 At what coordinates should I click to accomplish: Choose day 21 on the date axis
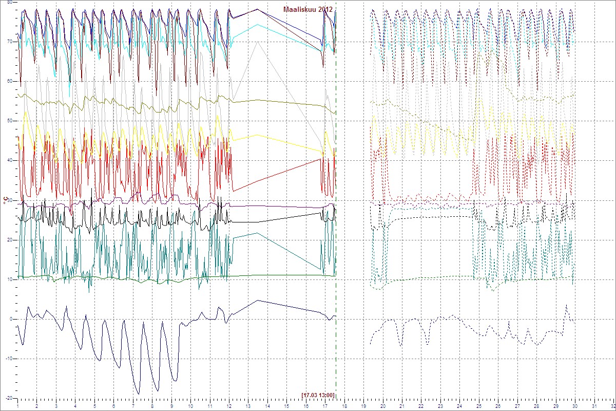[x=402, y=406]
